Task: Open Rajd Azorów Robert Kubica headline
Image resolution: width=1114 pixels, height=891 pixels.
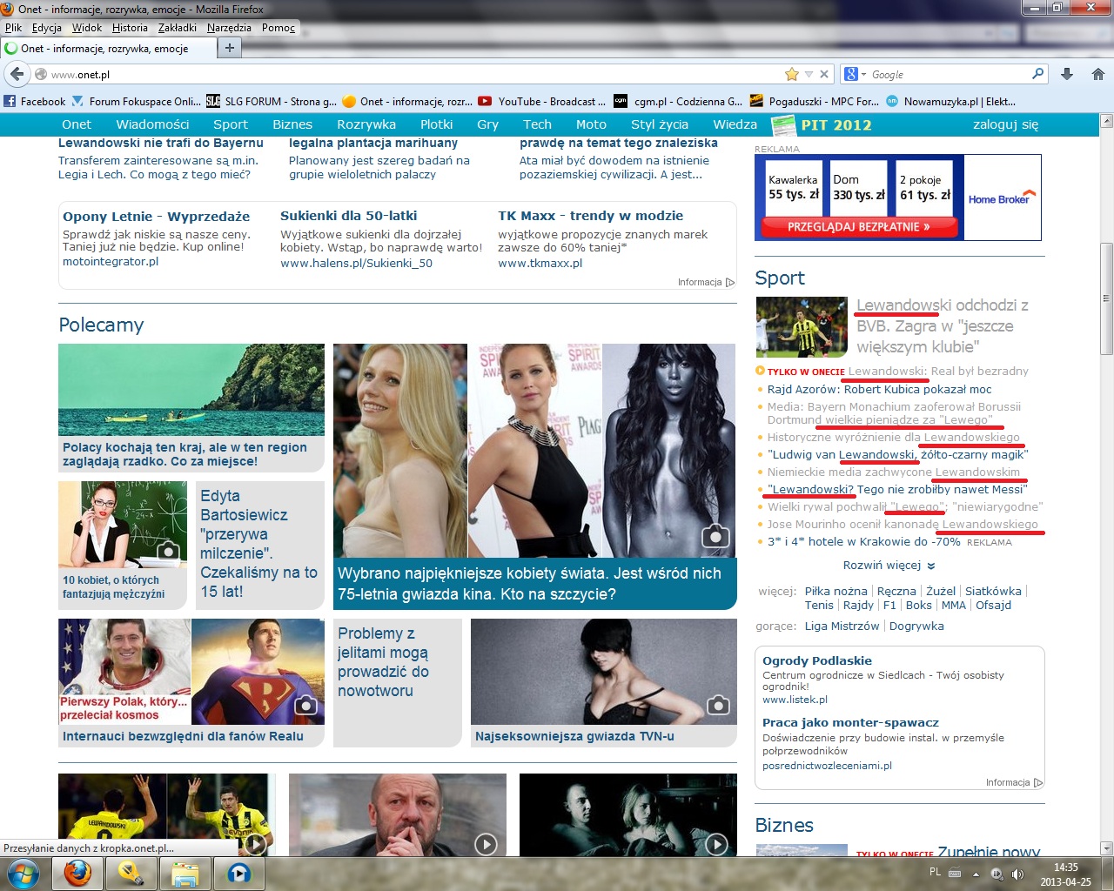Action: [x=879, y=389]
